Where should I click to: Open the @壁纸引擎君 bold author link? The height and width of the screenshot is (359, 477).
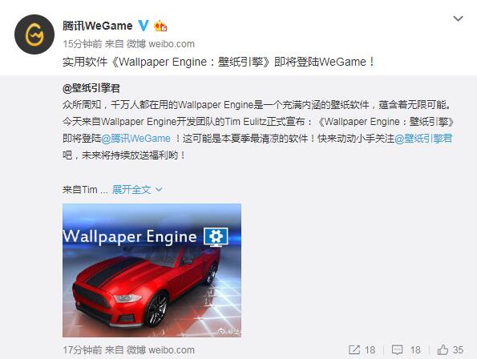click(91, 88)
